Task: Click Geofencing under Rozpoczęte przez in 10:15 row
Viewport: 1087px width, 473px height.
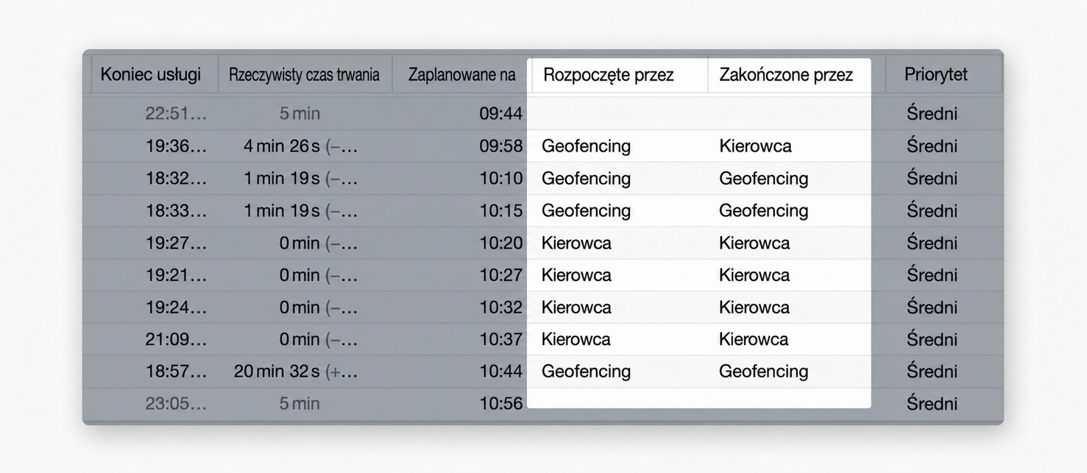Action: pyautogui.click(x=586, y=211)
